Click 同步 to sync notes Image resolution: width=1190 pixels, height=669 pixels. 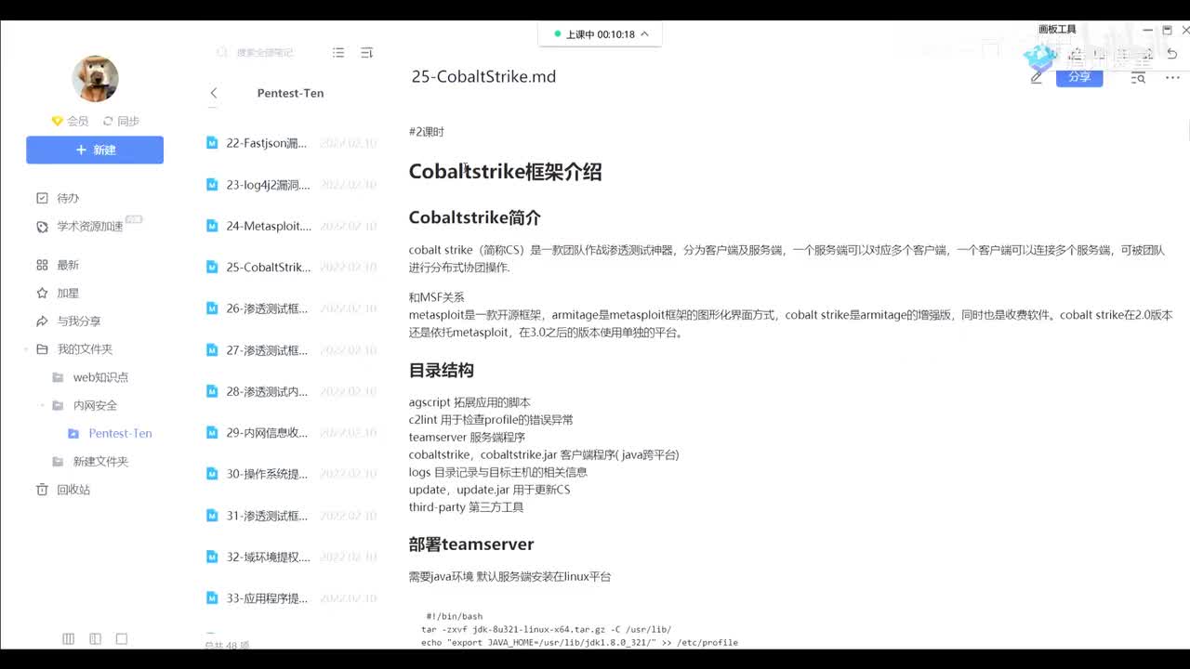point(121,121)
